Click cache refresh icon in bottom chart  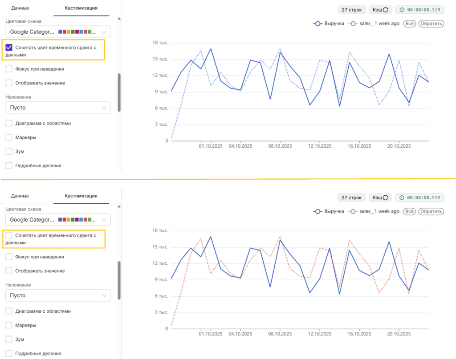pyautogui.click(x=386, y=198)
